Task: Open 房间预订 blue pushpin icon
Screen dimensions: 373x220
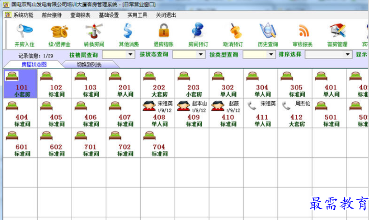Action: click(x=198, y=30)
